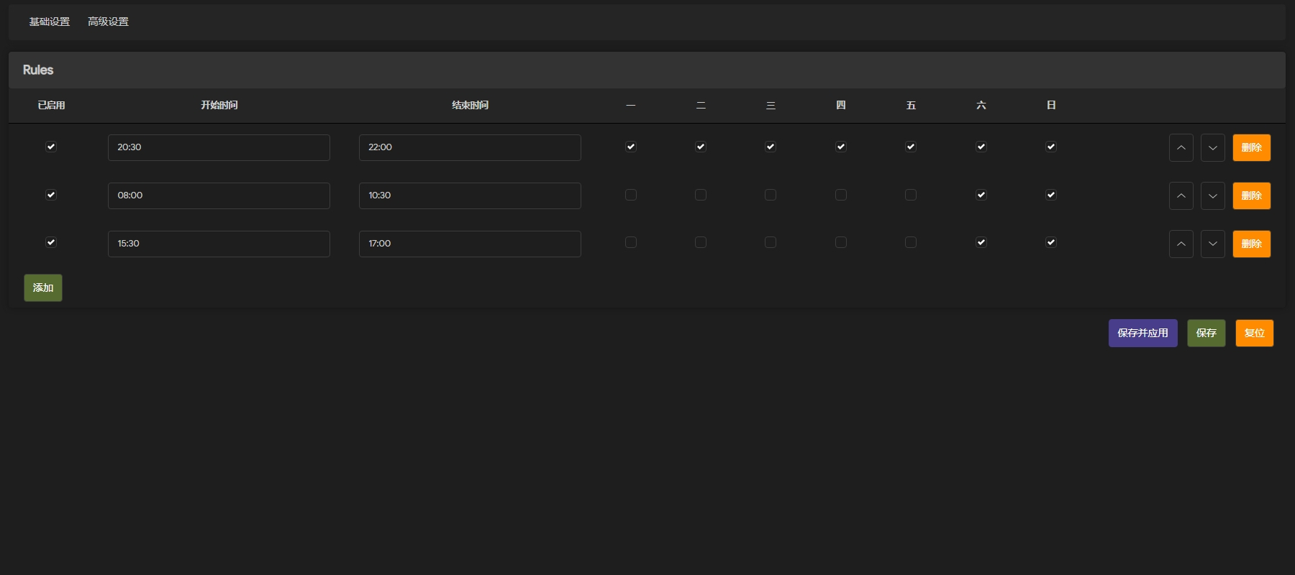Viewport: 1295px width, 575px height.
Task: Open the 基础设置 tab
Action: [50, 22]
